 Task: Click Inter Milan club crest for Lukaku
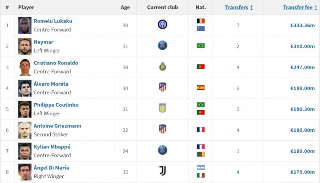163,25
